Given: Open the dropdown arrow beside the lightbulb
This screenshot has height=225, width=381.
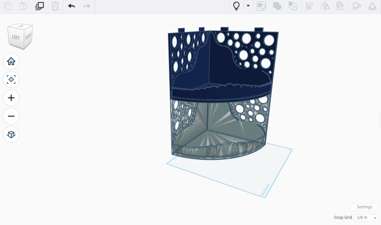Looking at the screenshot, I should pos(248,6).
